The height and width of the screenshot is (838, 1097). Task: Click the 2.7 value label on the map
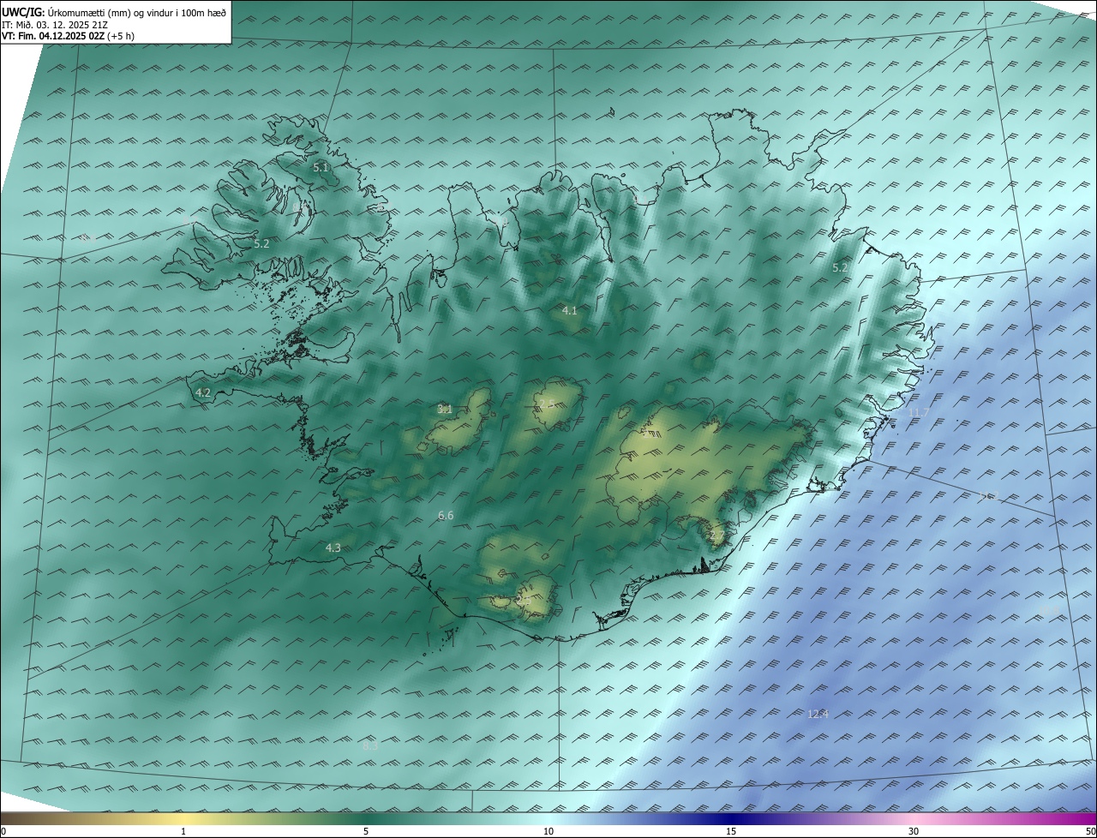[717, 536]
